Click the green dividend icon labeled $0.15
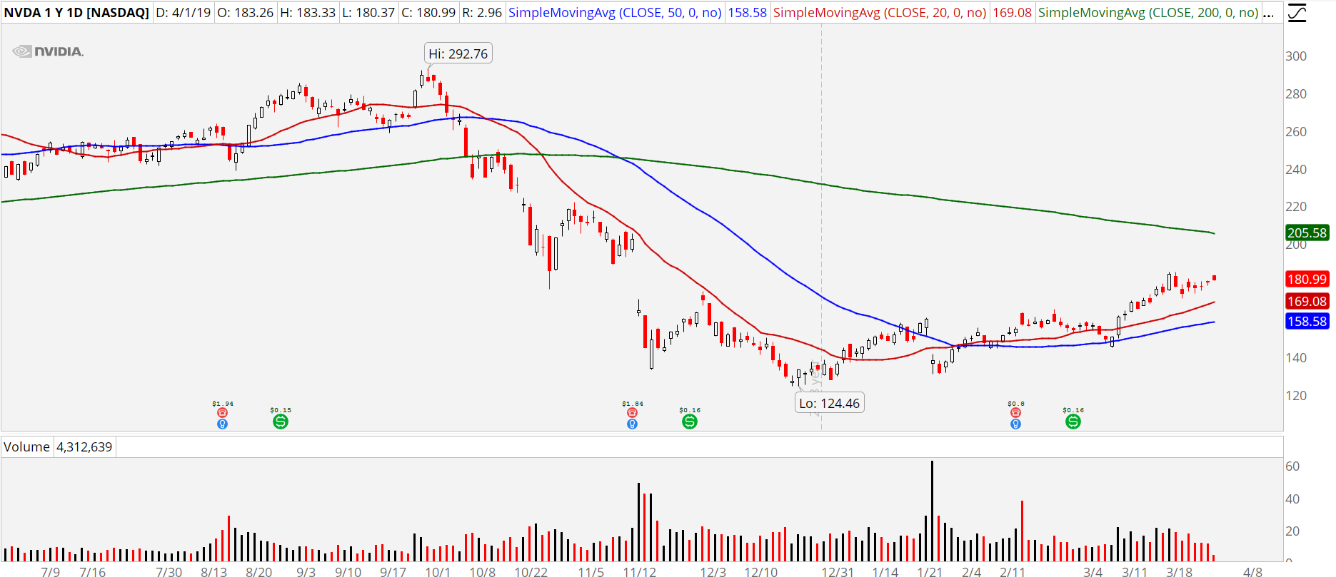 (x=281, y=422)
